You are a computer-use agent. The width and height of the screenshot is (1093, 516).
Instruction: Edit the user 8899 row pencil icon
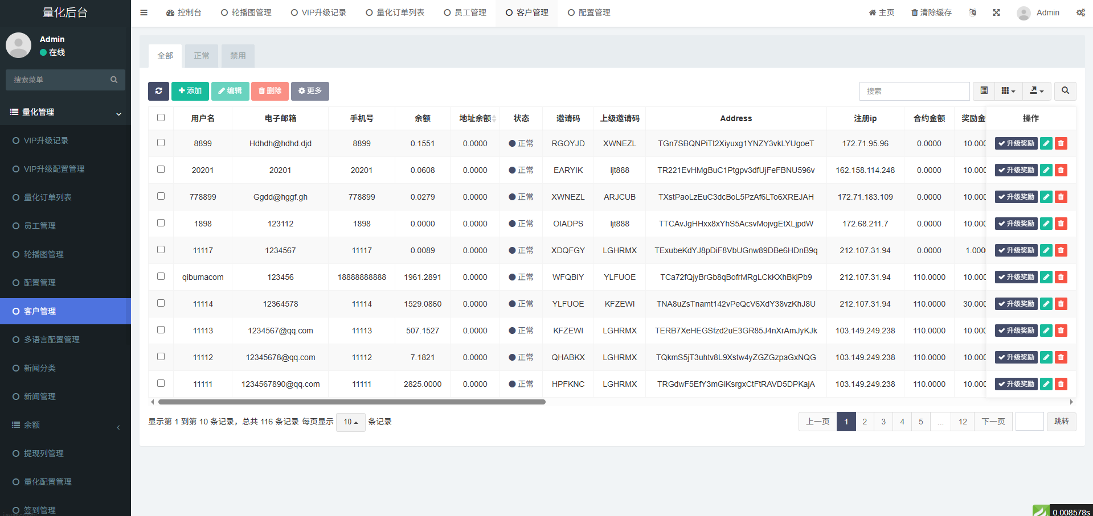[x=1046, y=143]
